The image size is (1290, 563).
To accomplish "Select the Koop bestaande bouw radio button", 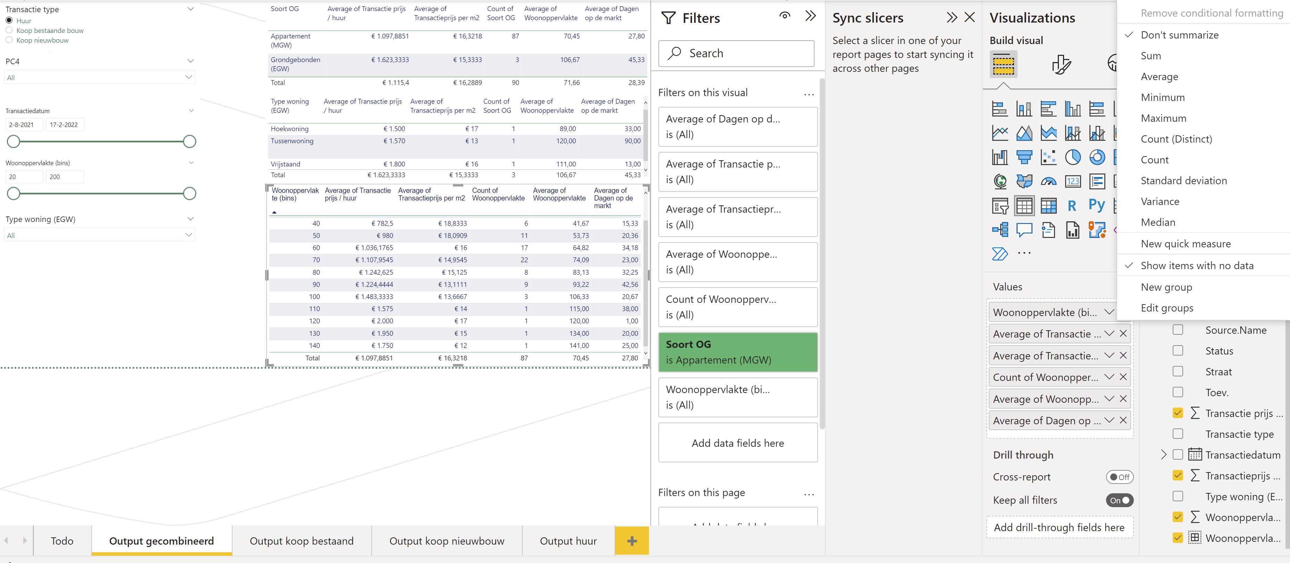I will tap(9, 30).
